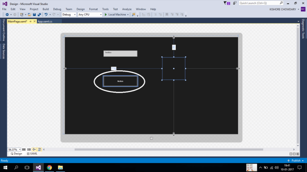Click the Quick Launch magnifier icon
Image resolution: width=307 pixels, height=172 pixels.
281,3
